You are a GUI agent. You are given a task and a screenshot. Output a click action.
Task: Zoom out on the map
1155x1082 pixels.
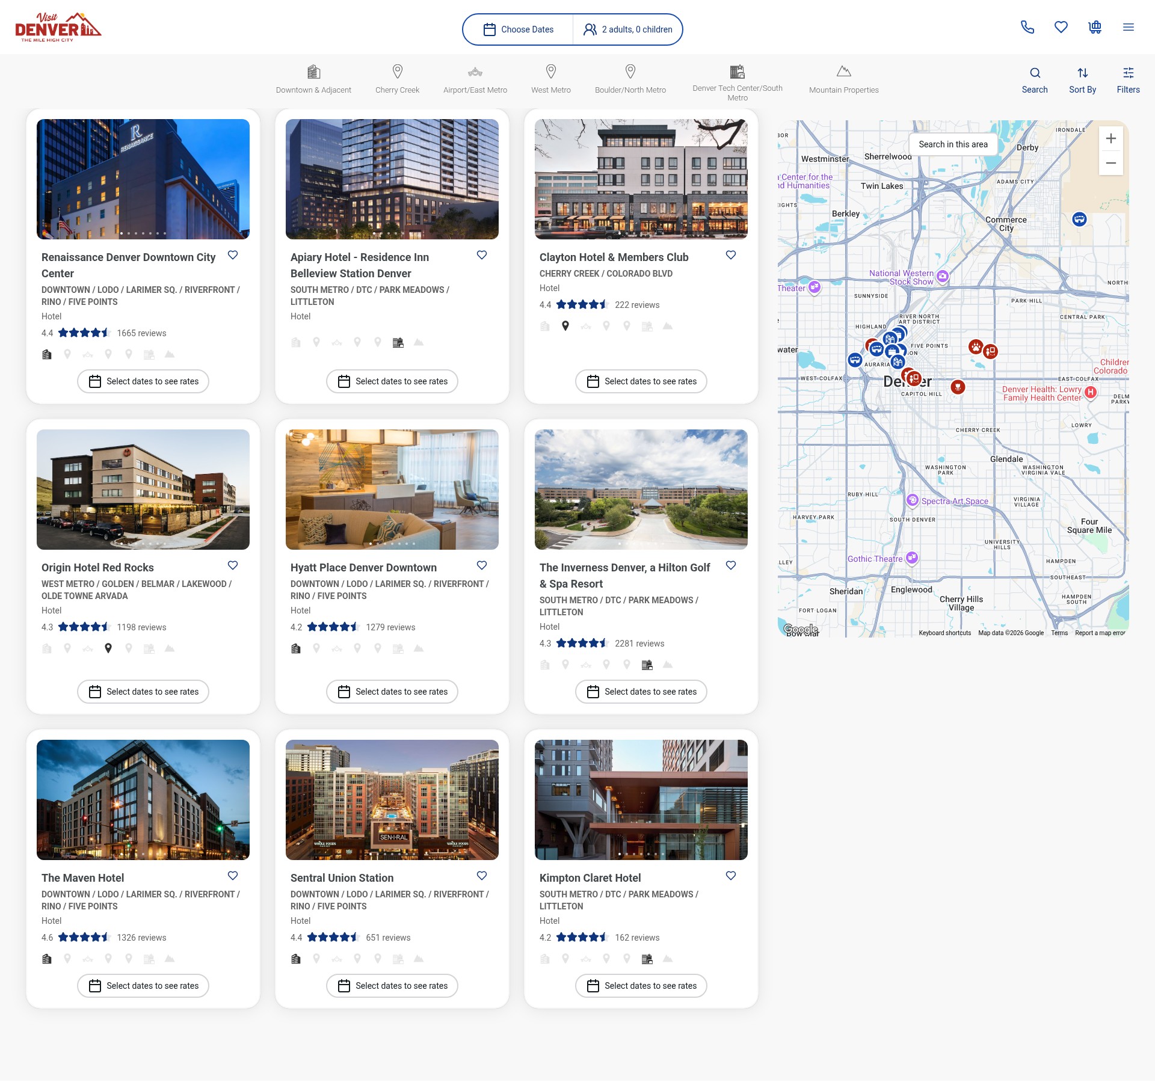[1111, 163]
